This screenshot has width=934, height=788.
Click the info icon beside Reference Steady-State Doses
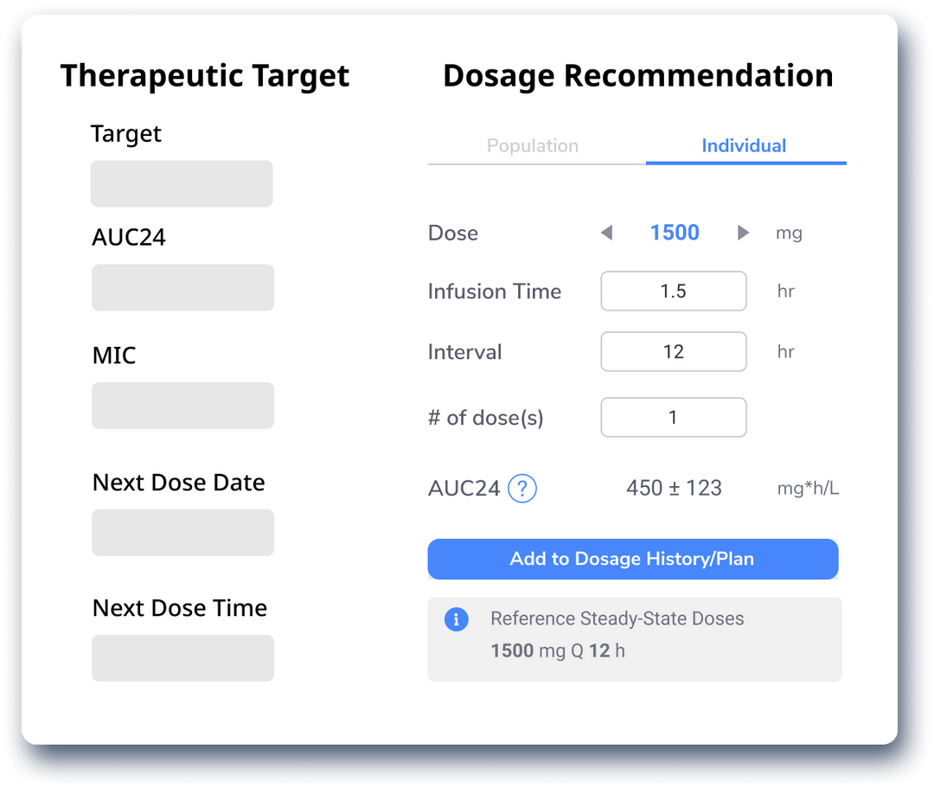[x=457, y=619]
